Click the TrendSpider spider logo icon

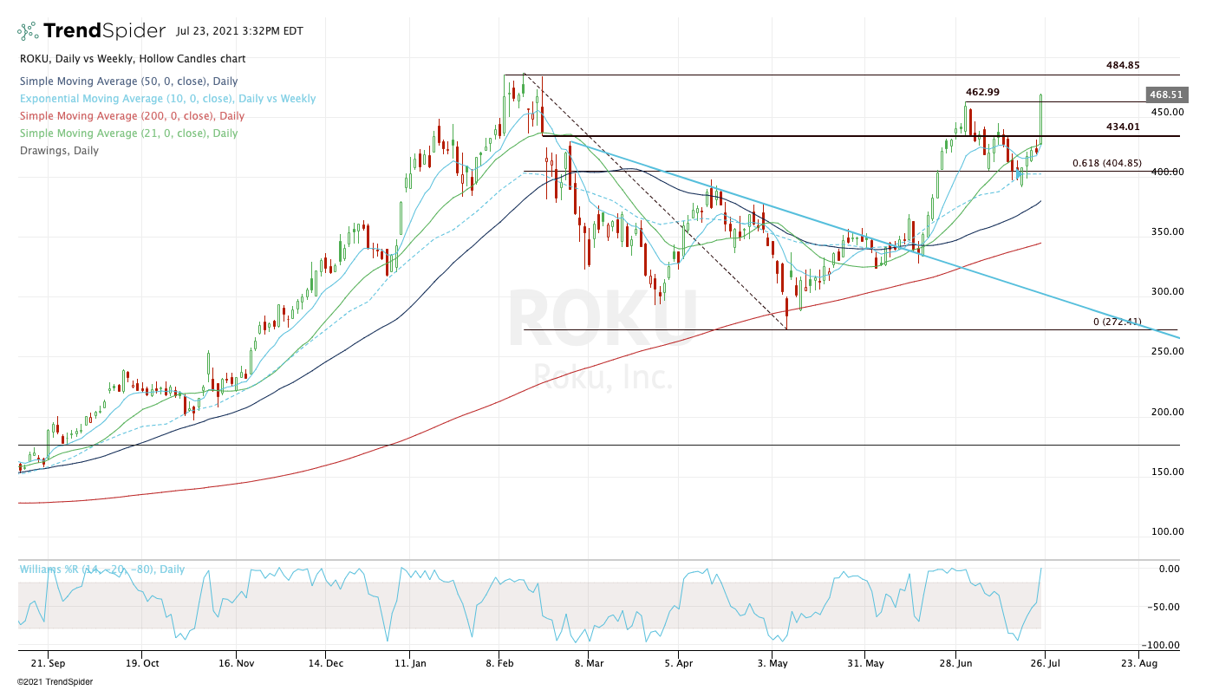pos(27,32)
